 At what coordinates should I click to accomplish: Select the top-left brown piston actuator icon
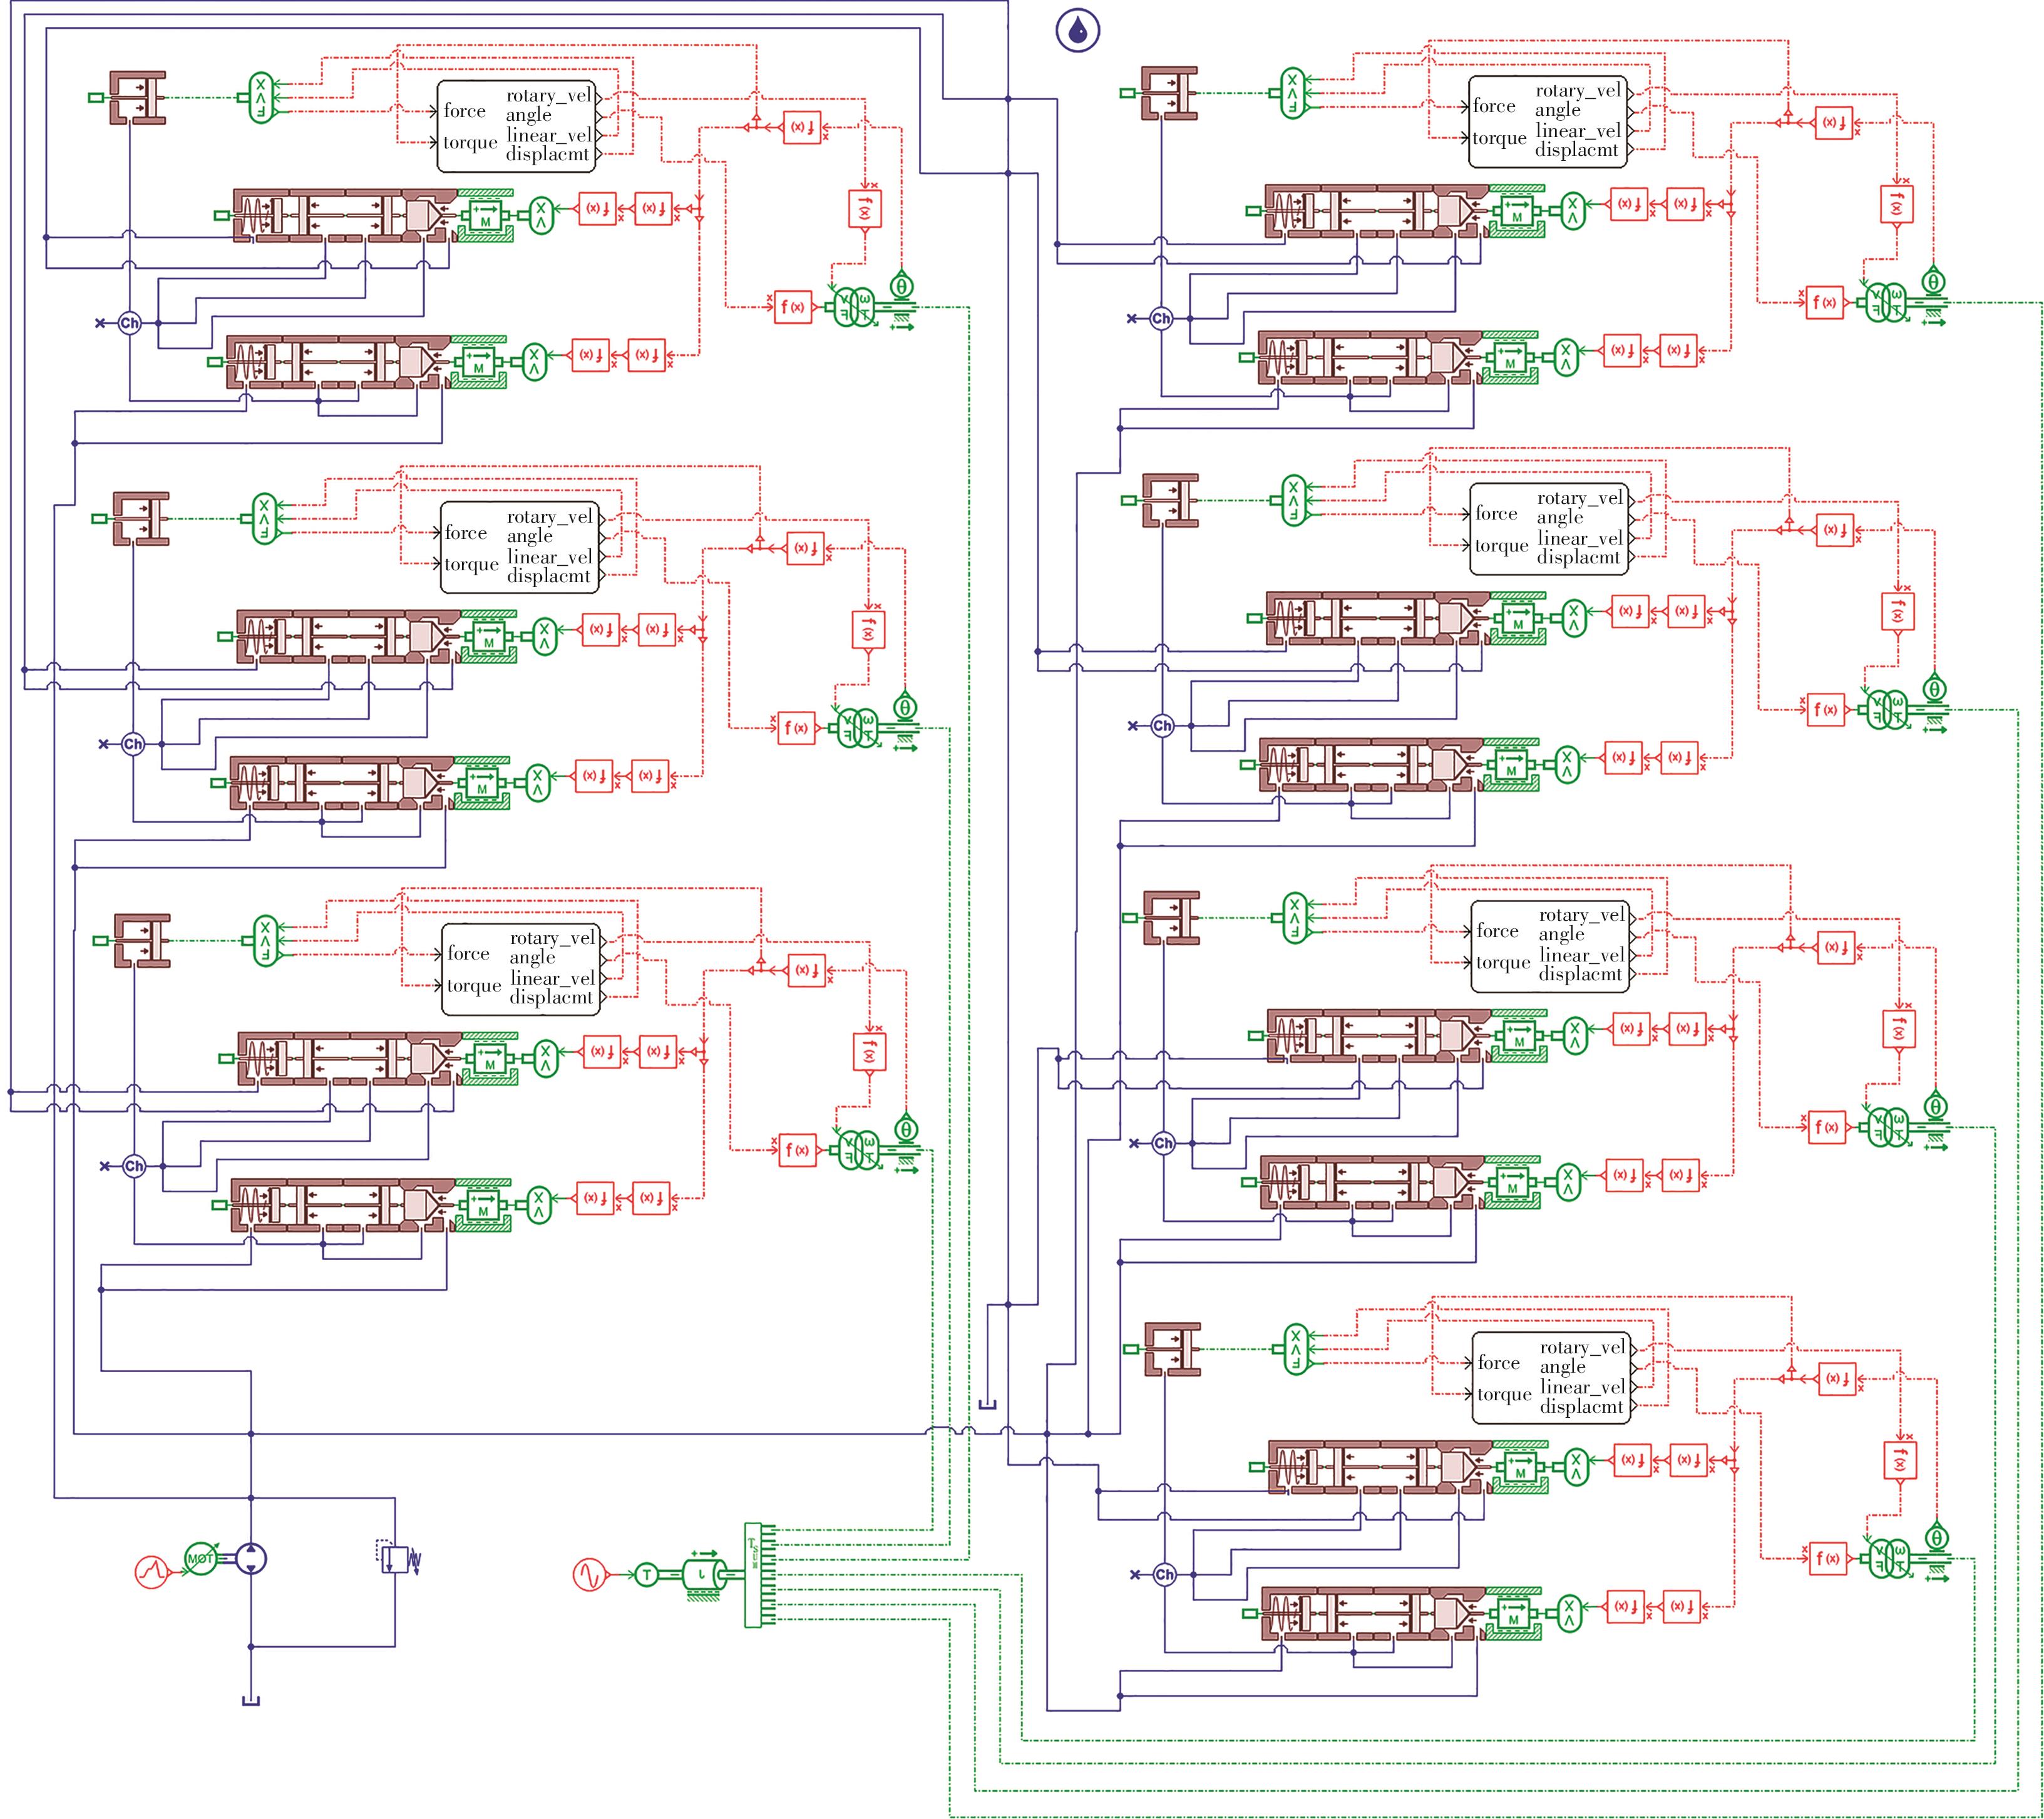coord(138,97)
